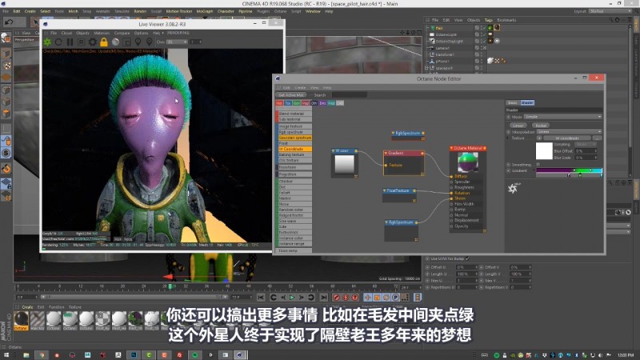This screenshot has width=640, height=360.
Task: Click the clay mode sphere icon
Action: coord(115,42)
